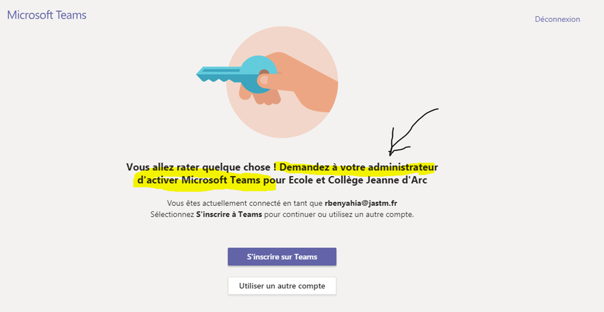
Task: Click the Microsoft Teams logo text
Action: click(x=47, y=15)
